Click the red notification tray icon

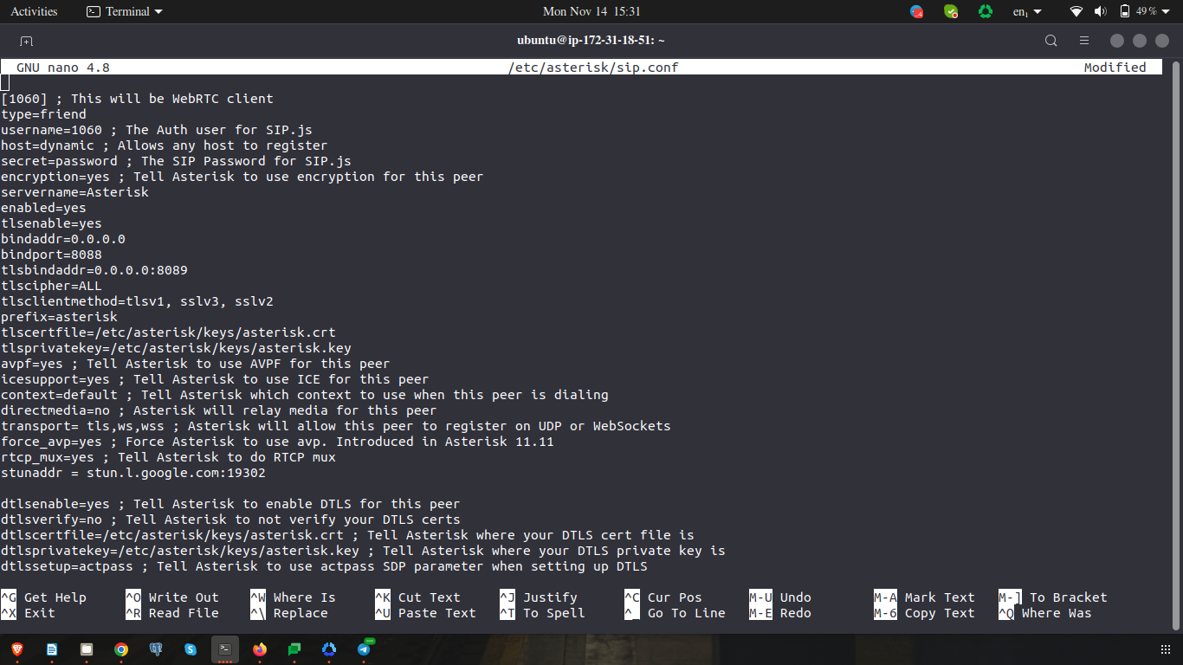pyautogui.click(x=917, y=11)
